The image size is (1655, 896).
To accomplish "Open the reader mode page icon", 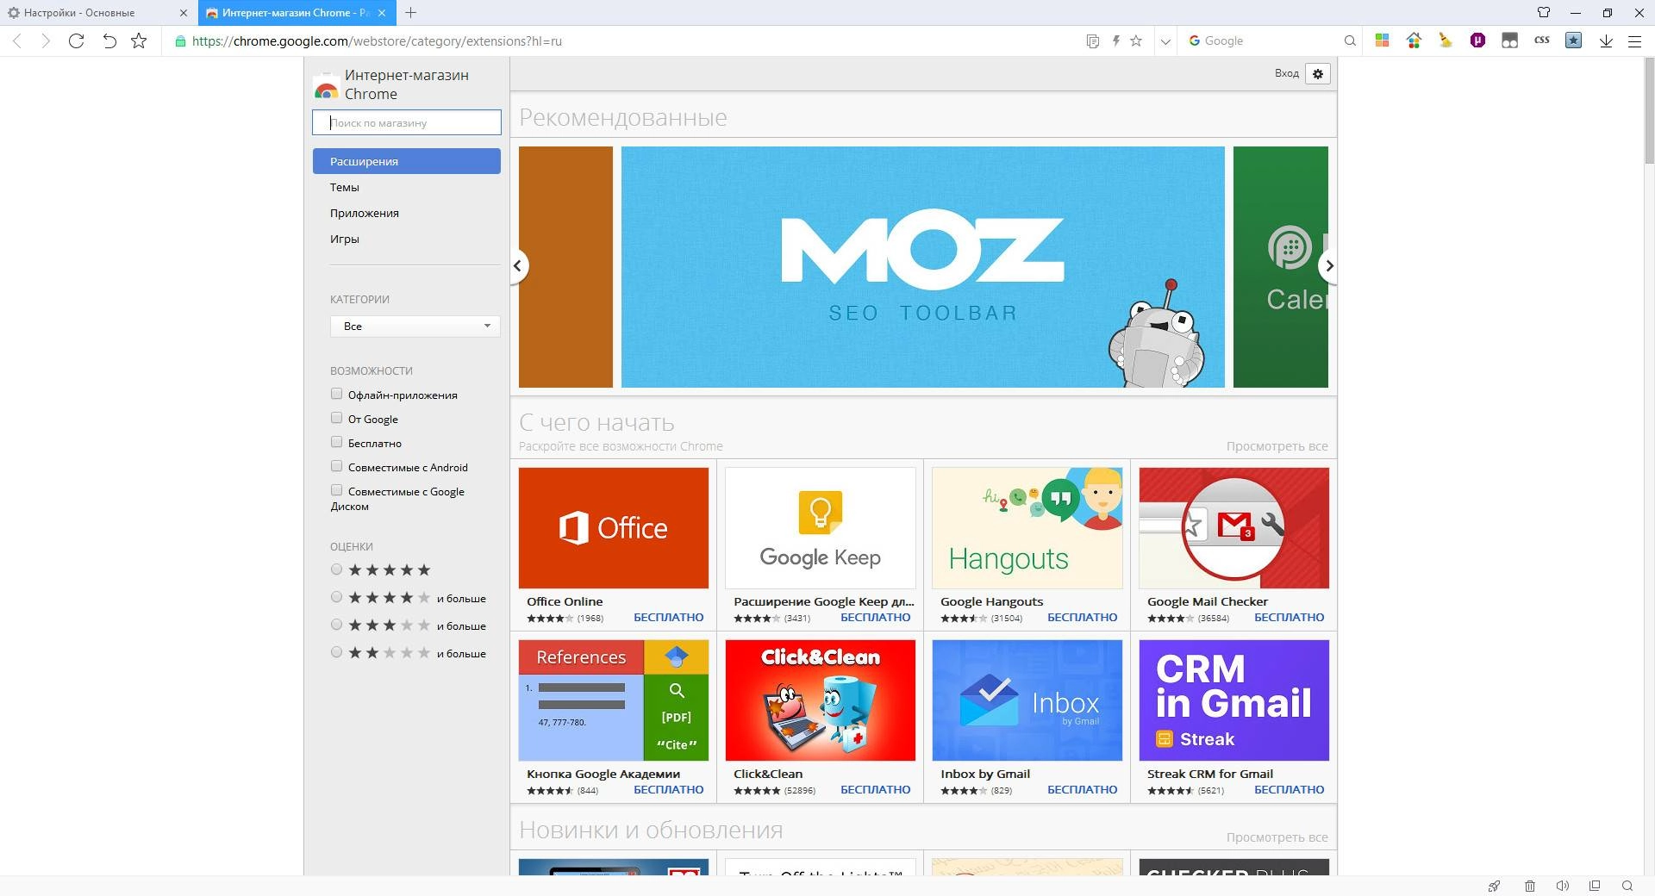I will point(1093,40).
